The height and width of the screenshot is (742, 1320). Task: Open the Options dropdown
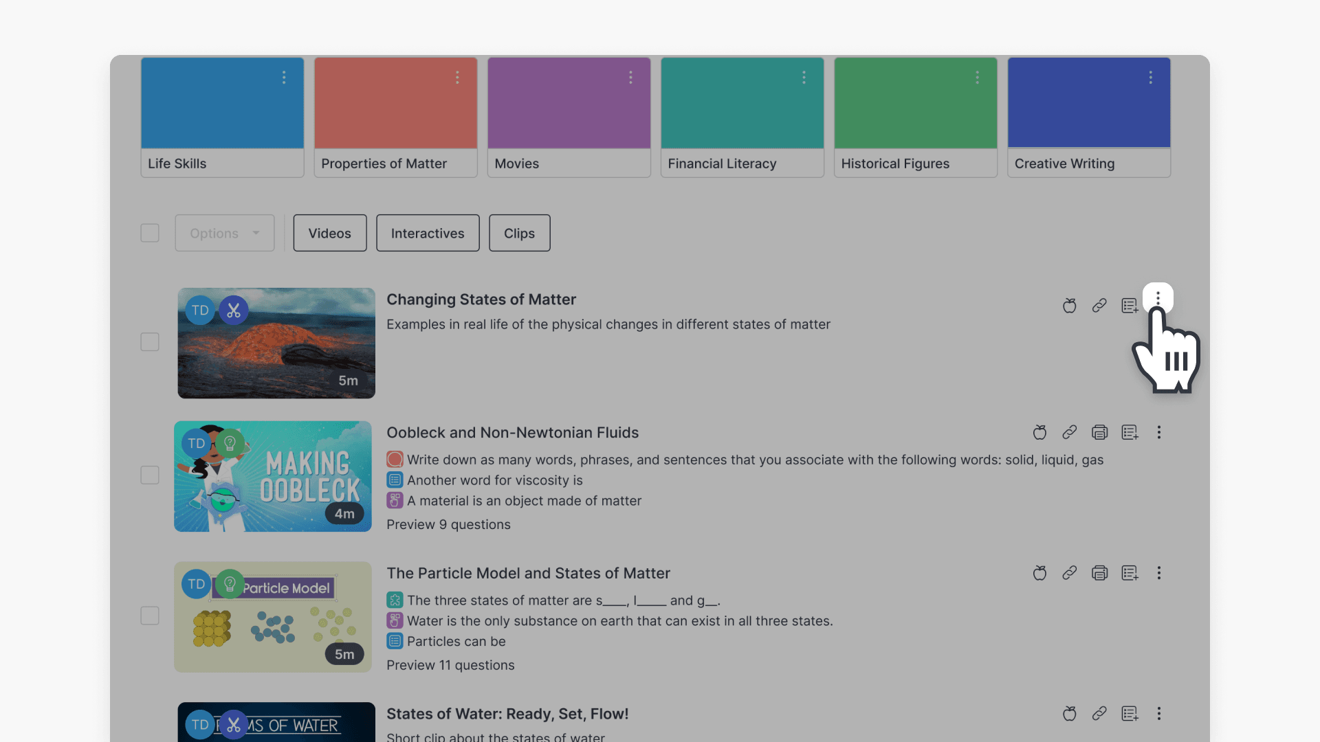click(x=224, y=233)
